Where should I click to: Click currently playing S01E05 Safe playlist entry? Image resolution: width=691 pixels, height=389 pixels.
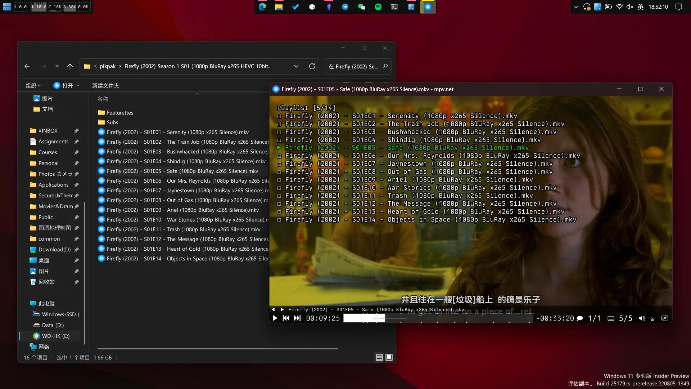pos(403,148)
